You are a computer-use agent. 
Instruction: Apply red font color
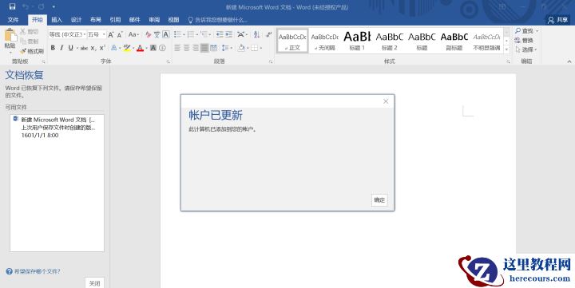click(140, 48)
